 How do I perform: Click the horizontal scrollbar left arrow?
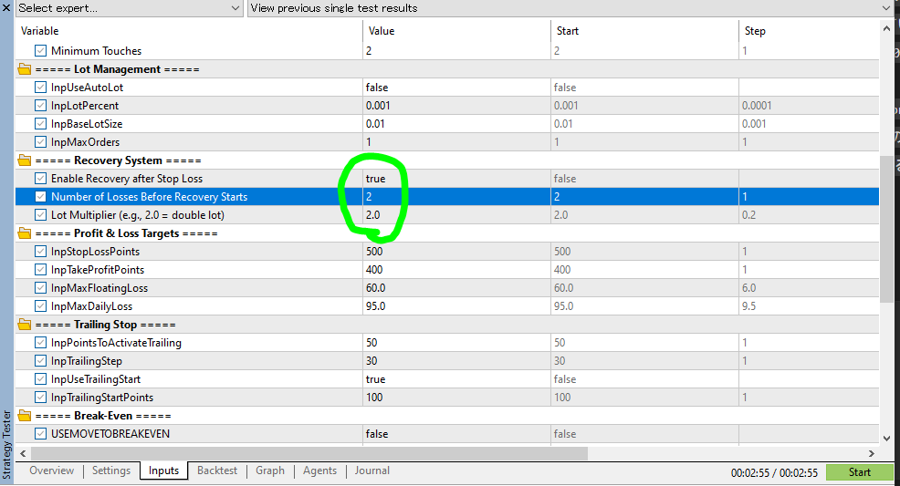(x=23, y=453)
